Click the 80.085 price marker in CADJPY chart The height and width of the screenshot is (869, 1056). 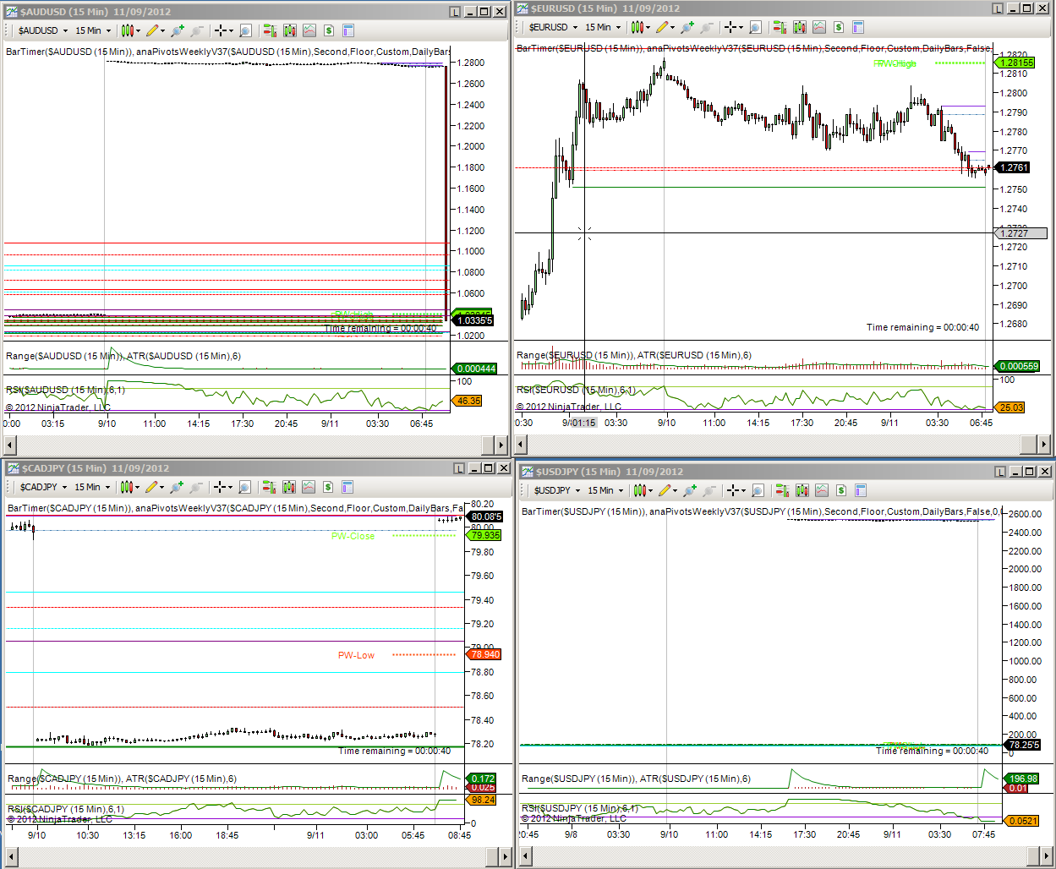pyautogui.click(x=485, y=516)
